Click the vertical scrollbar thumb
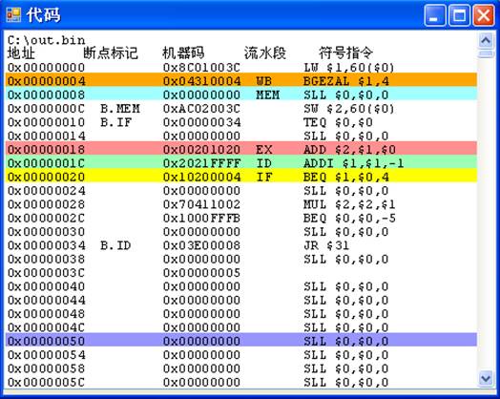The height and width of the screenshot is (399, 500). 486,53
